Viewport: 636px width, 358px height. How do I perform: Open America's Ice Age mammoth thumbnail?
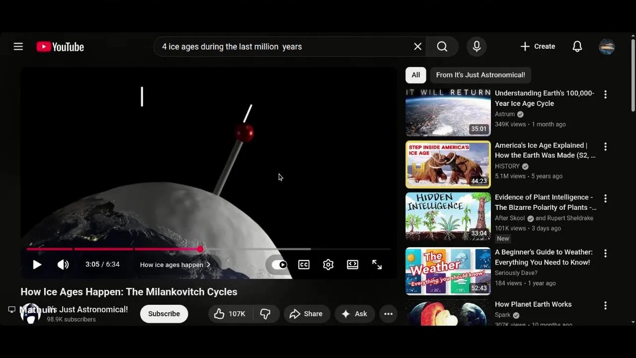(448, 165)
